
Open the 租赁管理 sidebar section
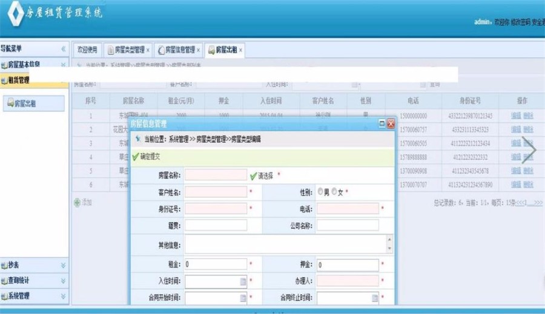point(19,80)
